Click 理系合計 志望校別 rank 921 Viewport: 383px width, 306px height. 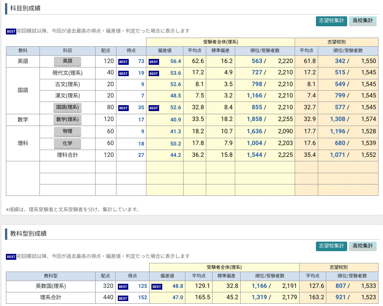tap(340, 297)
